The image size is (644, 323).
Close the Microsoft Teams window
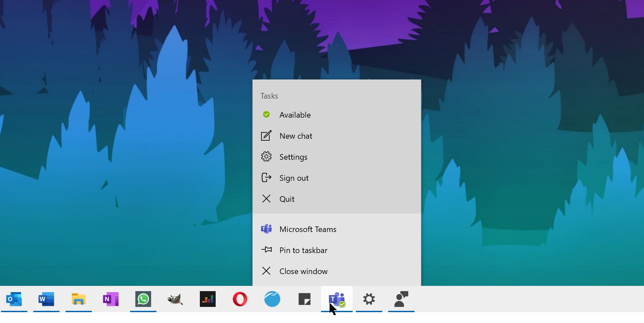tap(304, 271)
